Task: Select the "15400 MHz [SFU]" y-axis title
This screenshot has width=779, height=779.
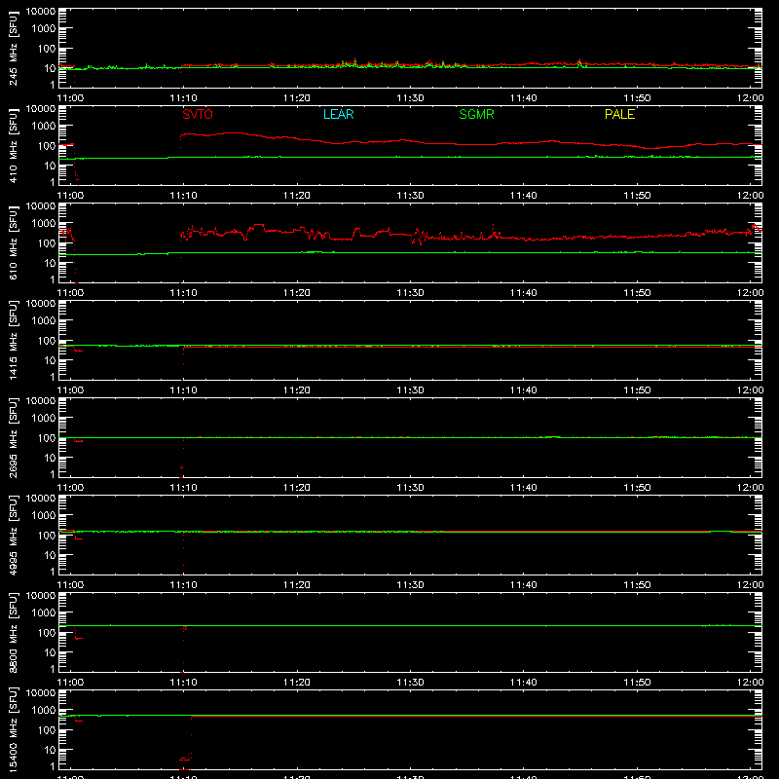Action: click(x=13, y=729)
